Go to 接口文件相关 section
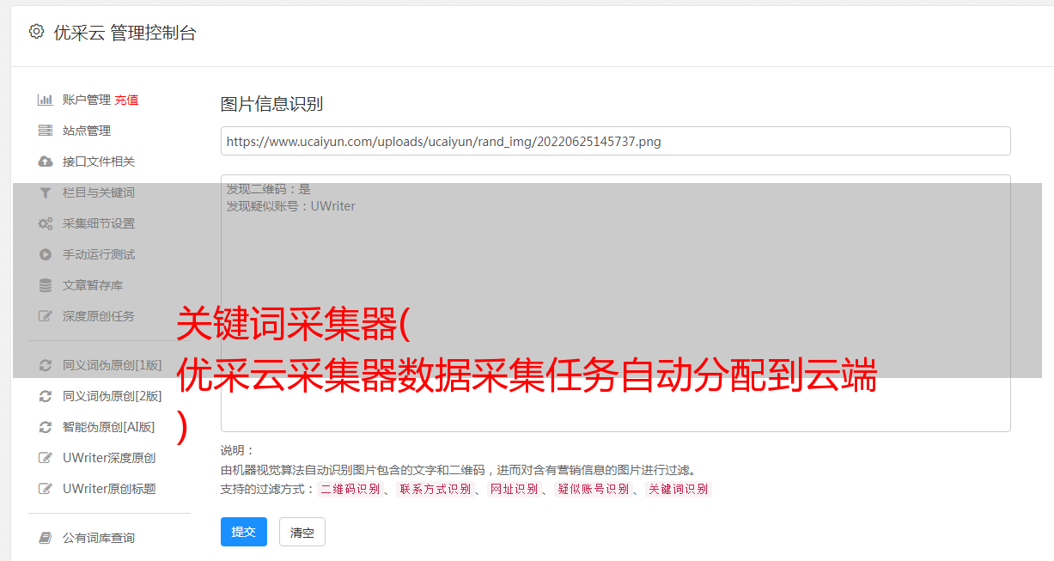1054x561 pixels. (x=99, y=162)
